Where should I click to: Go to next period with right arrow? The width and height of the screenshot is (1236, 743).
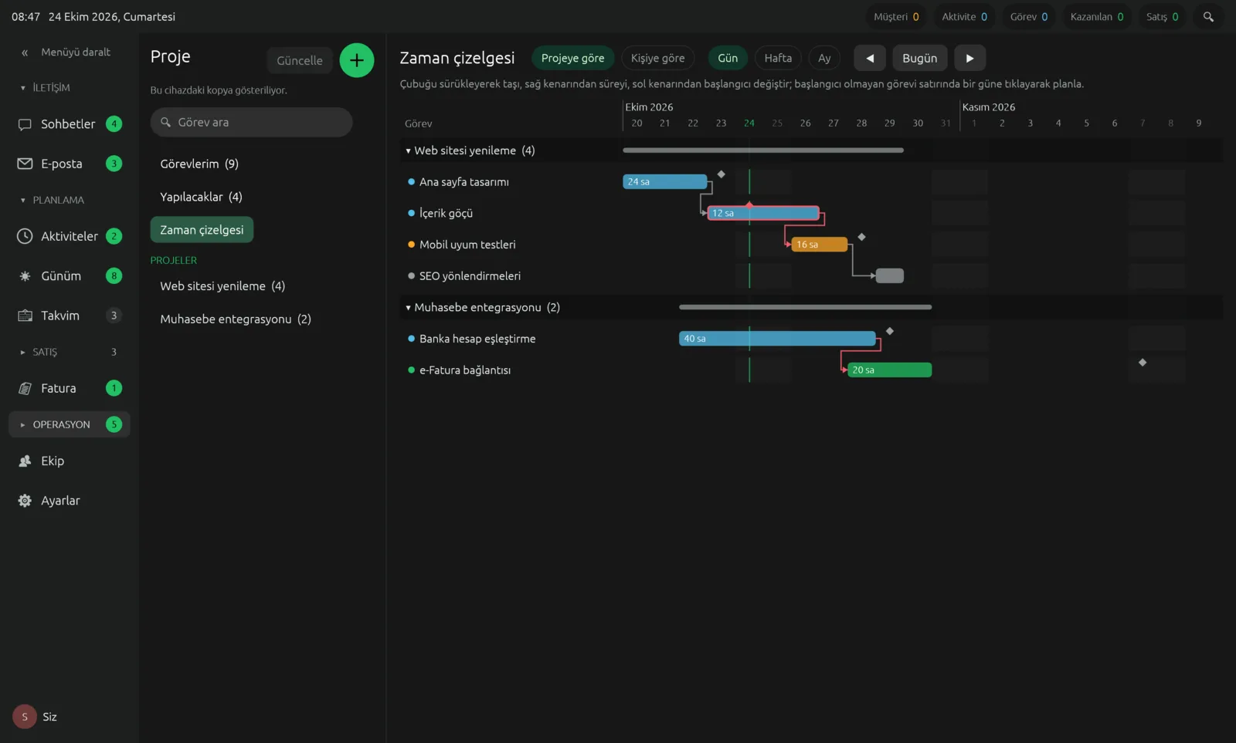click(x=969, y=58)
